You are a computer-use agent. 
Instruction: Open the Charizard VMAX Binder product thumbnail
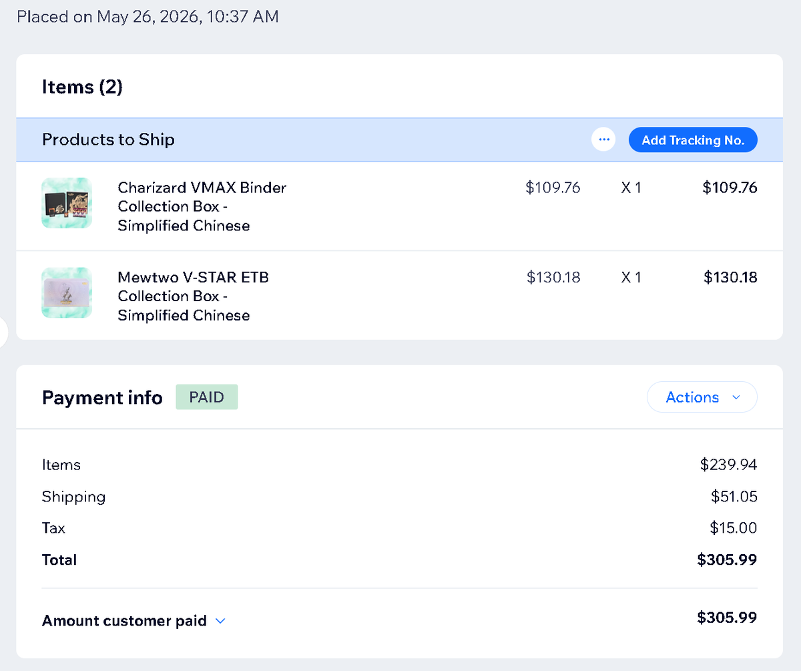click(x=67, y=203)
